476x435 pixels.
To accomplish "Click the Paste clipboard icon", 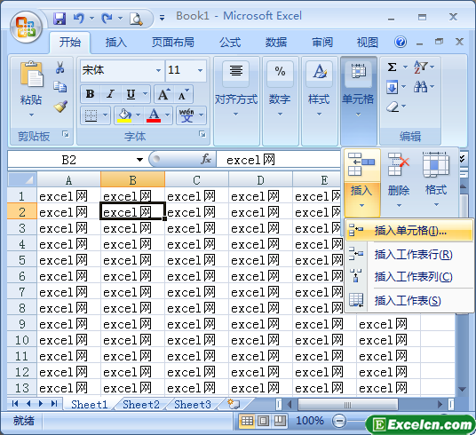I will pyautogui.click(x=31, y=75).
